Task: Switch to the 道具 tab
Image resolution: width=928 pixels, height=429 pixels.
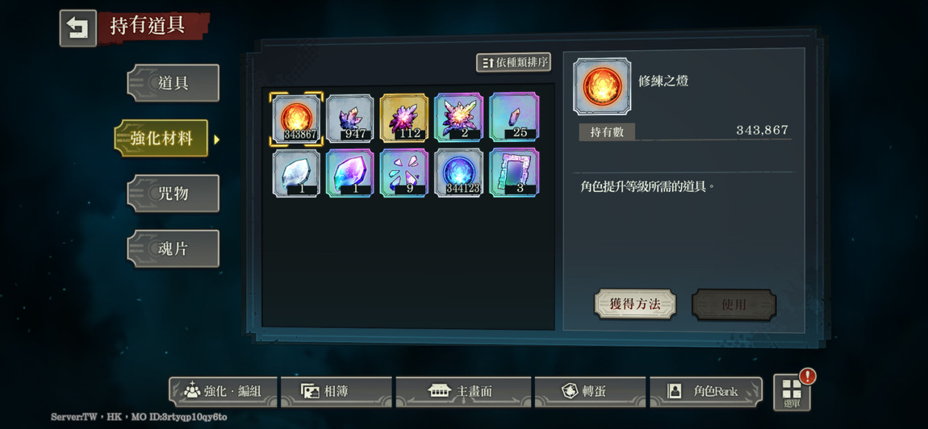Action: coord(173,83)
